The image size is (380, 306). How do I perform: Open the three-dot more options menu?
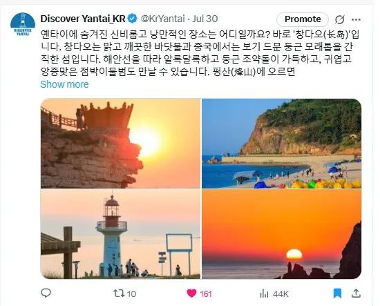356,19
